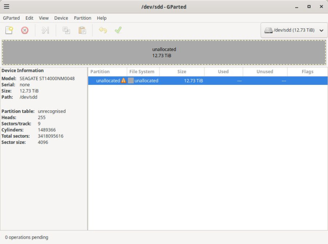Click the model text SEAGATE ST14000NM0048
328x244 pixels.
47,78
